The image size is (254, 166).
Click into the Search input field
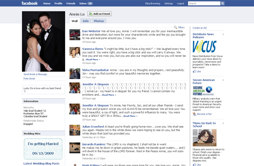(204, 3)
